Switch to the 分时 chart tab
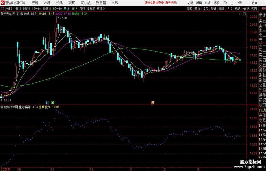 9,9
